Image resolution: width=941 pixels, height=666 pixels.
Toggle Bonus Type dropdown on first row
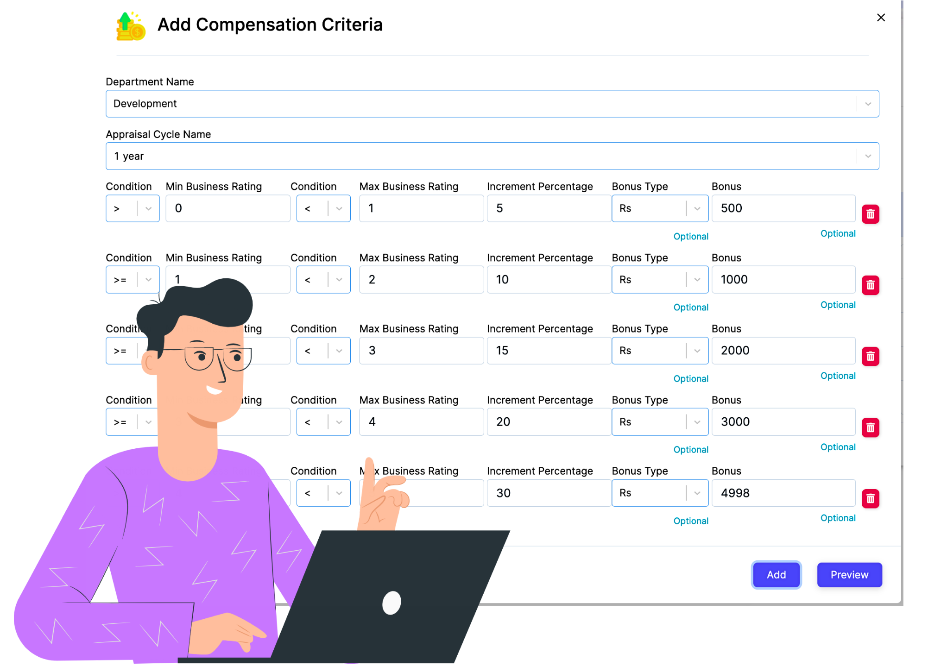(696, 208)
